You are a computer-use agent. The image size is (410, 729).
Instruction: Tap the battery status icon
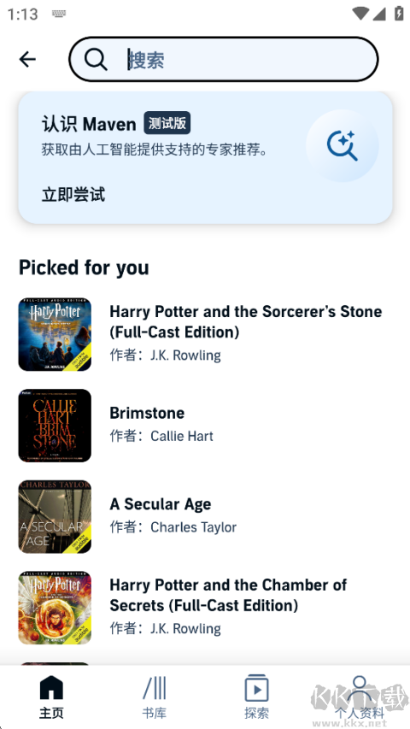click(x=399, y=13)
